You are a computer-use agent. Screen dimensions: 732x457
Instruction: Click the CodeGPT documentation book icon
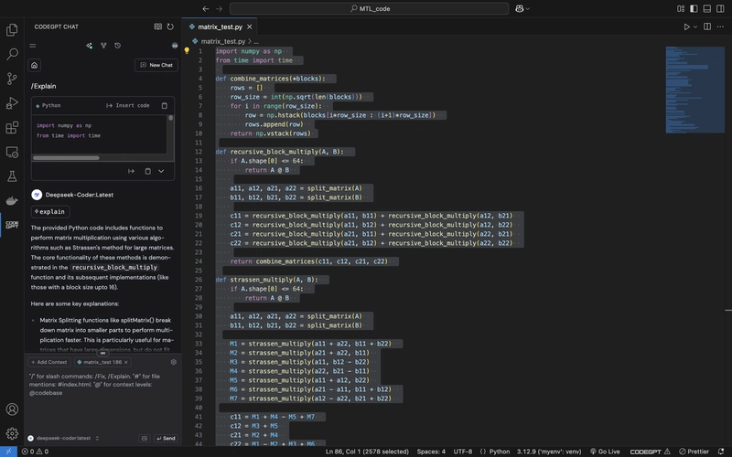coord(157,27)
